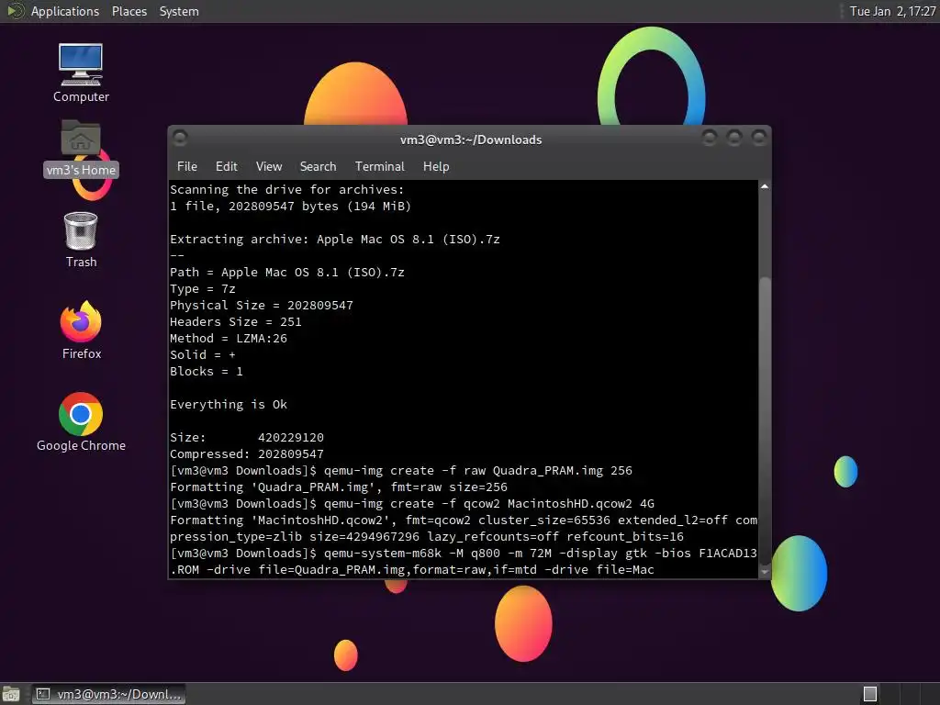This screenshot has height=705, width=940.
Task: Open the Edit menu in terminal
Action: (x=227, y=167)
